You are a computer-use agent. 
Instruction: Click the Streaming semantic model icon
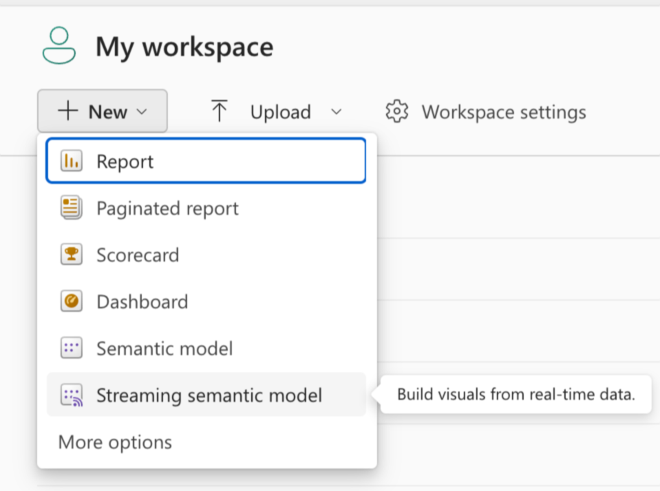click(x=71, y=395)
